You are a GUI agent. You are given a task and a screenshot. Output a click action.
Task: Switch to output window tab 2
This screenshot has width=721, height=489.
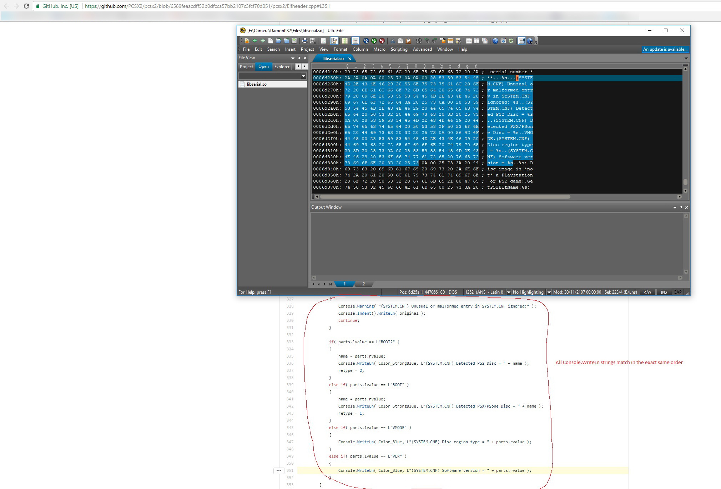tap(363, 284)
